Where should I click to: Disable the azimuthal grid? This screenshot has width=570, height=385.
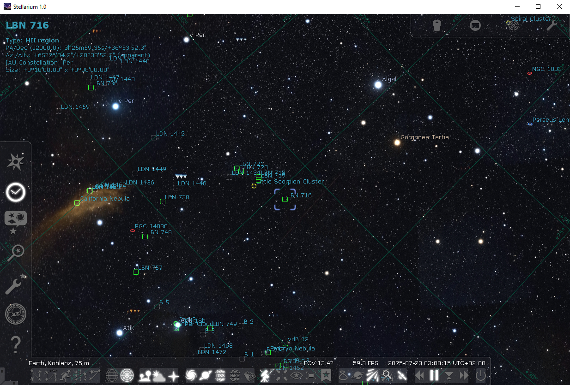(127, 375)
